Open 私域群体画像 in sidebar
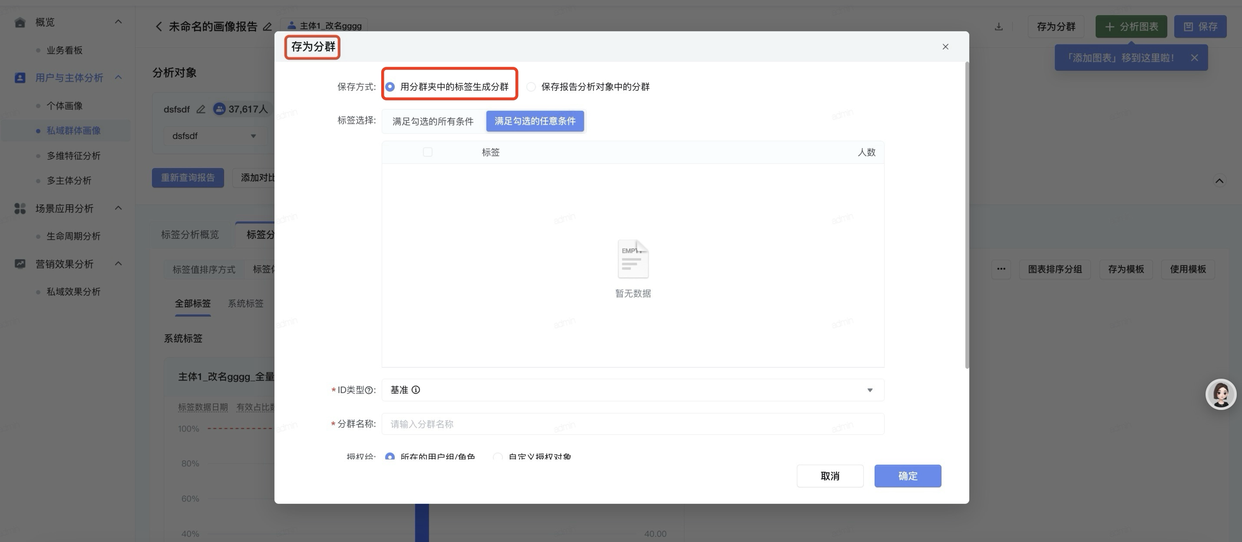 tap(73, 131)
